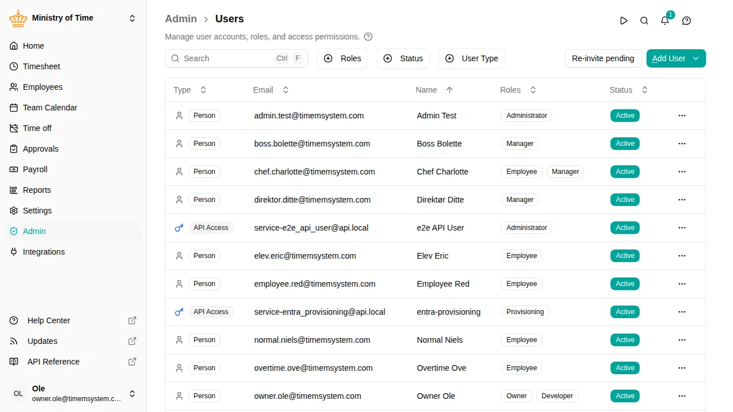Expand the Ministry of Time workspace switcher
Viewport: 733px width, 412px height.
[x=132, y=18]
